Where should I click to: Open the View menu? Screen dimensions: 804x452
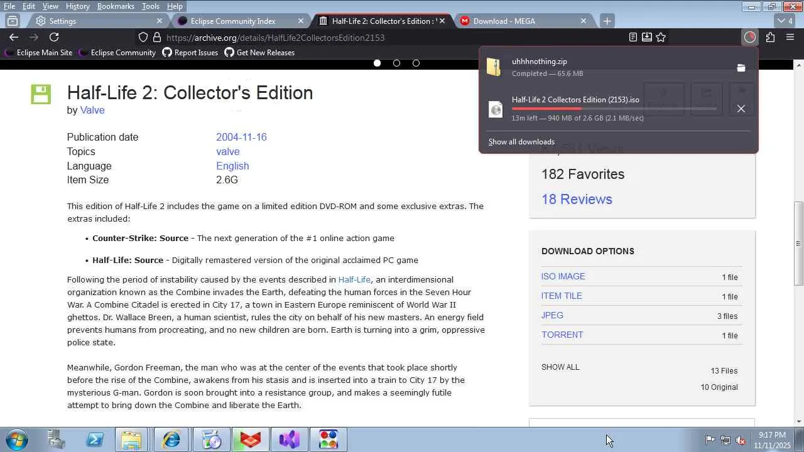(x=50, y=6)
